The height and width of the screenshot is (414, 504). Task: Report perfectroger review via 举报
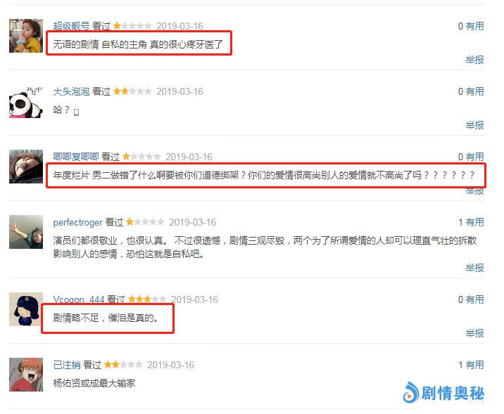click(x=474, y=268)
